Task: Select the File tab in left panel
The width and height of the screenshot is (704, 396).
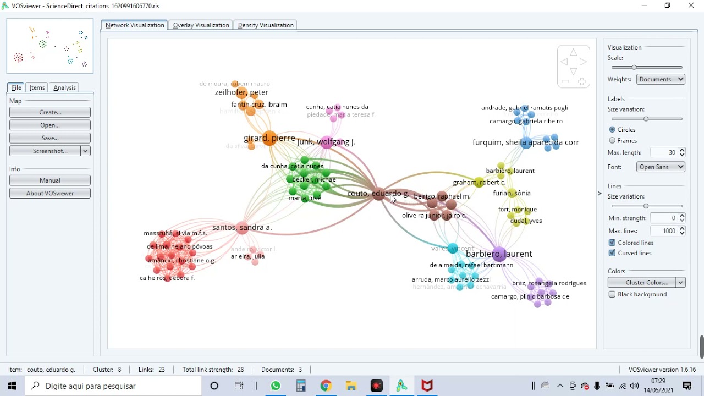Action: point(16,87)
